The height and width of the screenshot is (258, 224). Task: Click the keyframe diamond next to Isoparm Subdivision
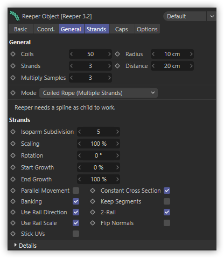pos(13,132)
